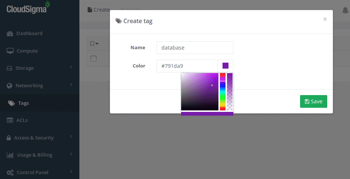This screenshot has width=350, height=179.
Task: Expand the Storage submenu chevron
Action: point(71,67)
